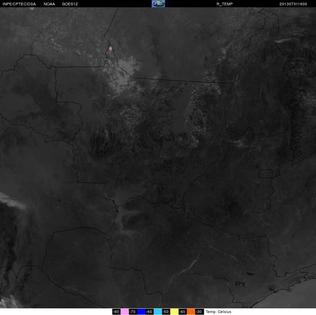Click the dark blue -70 to -60 legend swatch
316x315 pixels.
coord(141,312)
